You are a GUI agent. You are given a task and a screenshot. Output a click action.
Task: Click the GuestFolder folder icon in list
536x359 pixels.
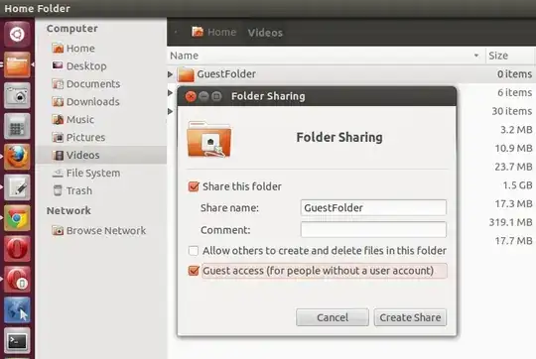coord(186,74)
